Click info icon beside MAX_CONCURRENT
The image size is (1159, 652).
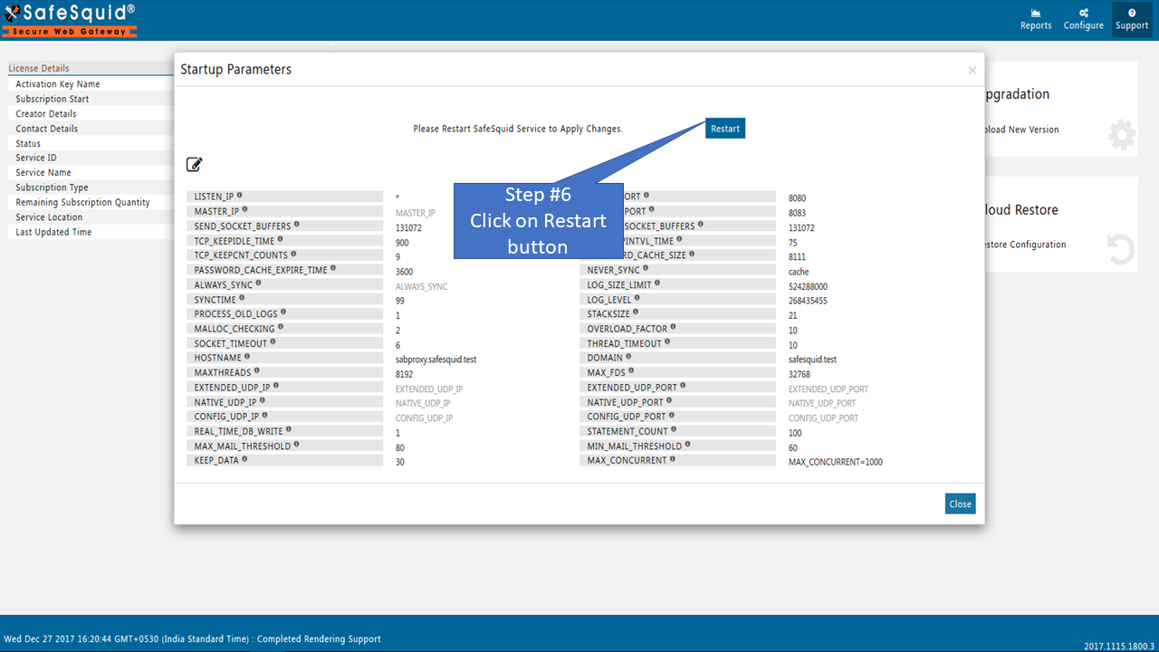point(672,459)
